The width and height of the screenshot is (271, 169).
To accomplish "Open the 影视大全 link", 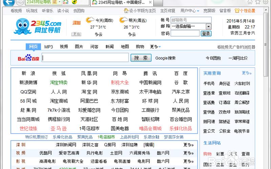I will (x=120, y=82).
